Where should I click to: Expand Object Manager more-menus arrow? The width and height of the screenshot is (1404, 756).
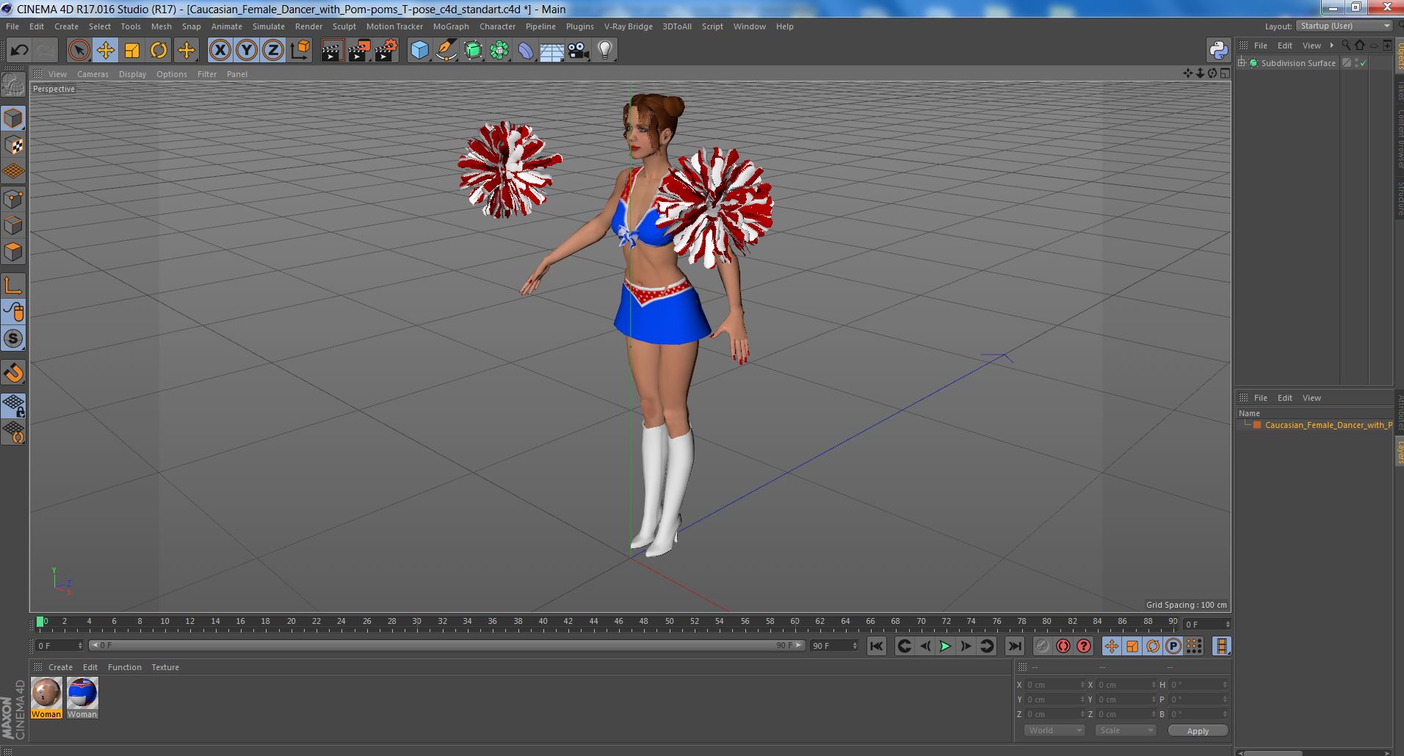coord(1331,46)
